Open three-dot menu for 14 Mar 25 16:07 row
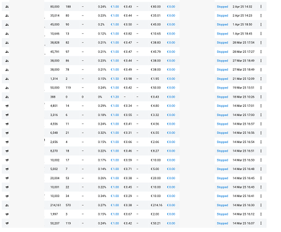Screen dimensions: 281x232 (x=261, y=223)
